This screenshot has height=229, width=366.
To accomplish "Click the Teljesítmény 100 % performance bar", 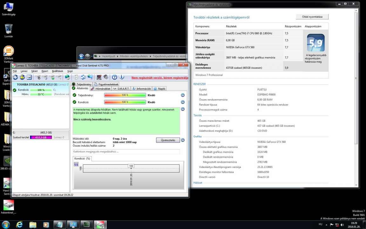I will coord(125,95).
